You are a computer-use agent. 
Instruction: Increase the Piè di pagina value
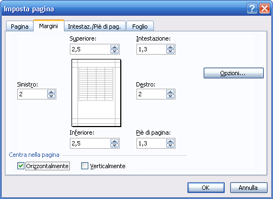[x=170, y=142]
